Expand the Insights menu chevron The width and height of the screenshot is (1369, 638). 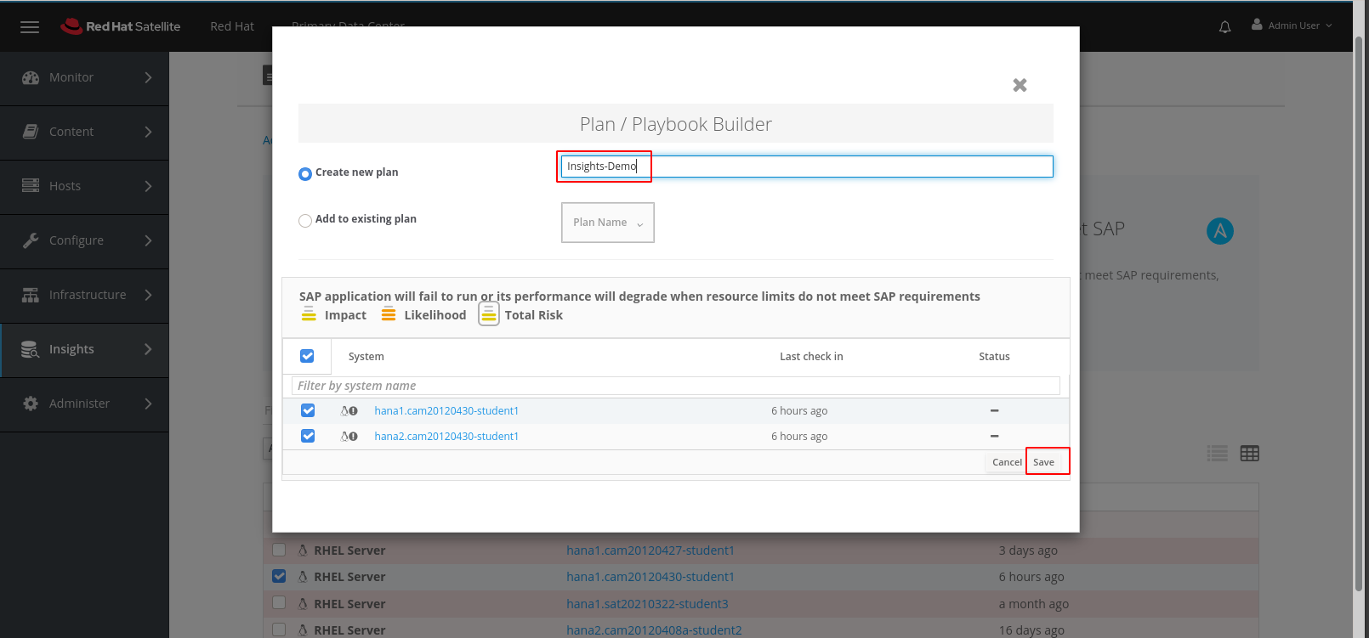[x=148, y=349]
